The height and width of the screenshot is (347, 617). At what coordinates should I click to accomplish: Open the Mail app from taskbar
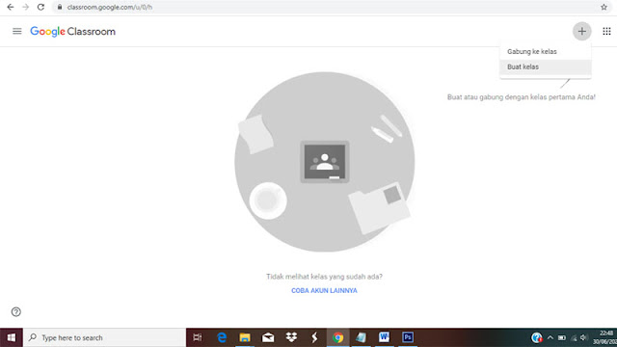pos(268,337)
